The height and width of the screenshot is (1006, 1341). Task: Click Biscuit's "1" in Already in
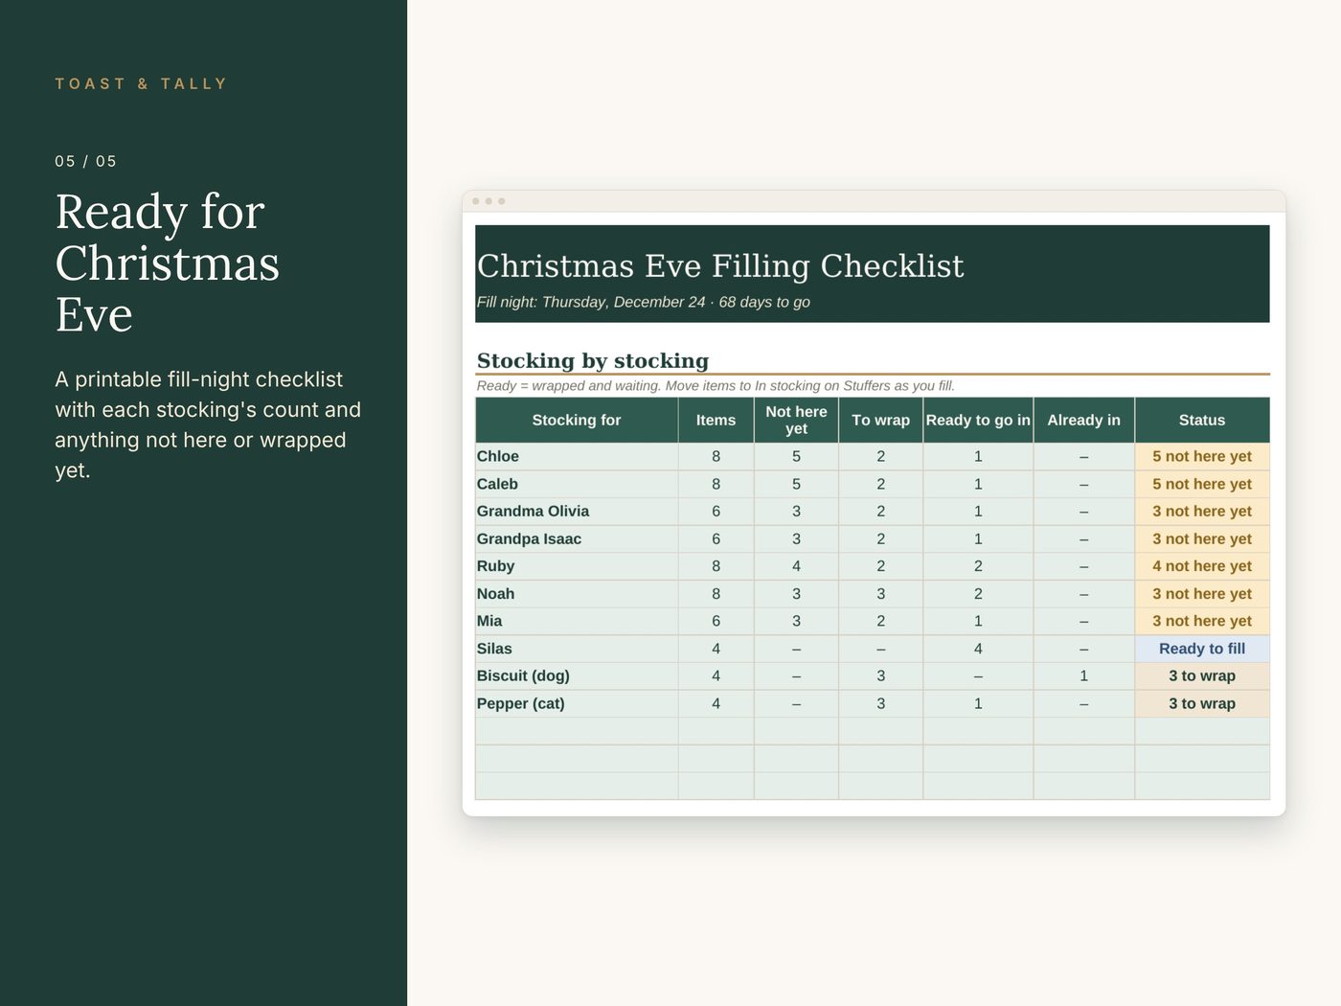pos(1083,675)
